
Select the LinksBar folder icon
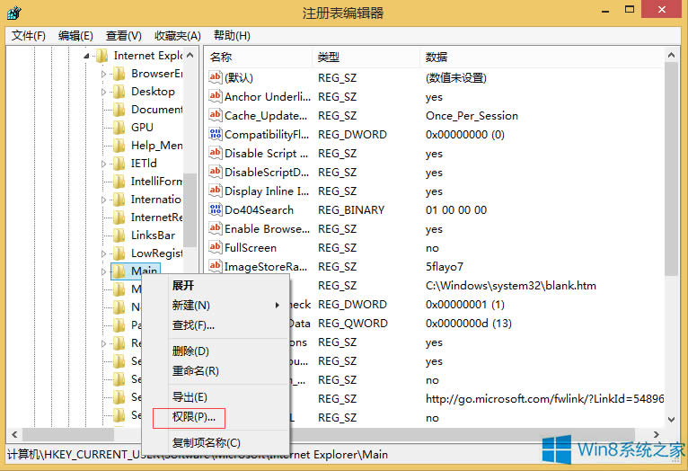(x=119, y=235)
